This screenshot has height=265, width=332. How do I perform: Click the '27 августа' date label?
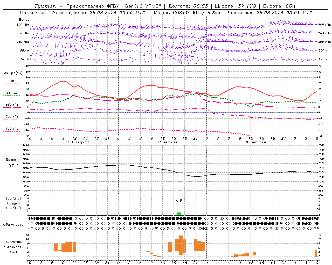[167, 142]
